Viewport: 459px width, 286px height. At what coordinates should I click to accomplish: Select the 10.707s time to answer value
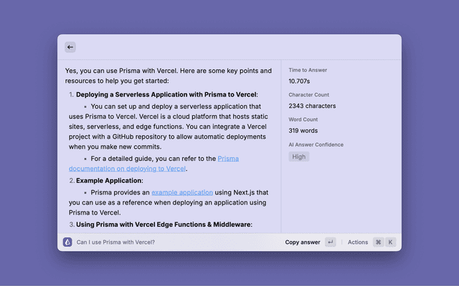click(x=303, y=82)
